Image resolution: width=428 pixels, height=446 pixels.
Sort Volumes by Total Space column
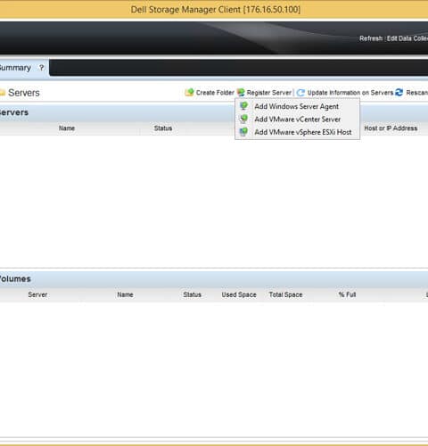(285, 294)
